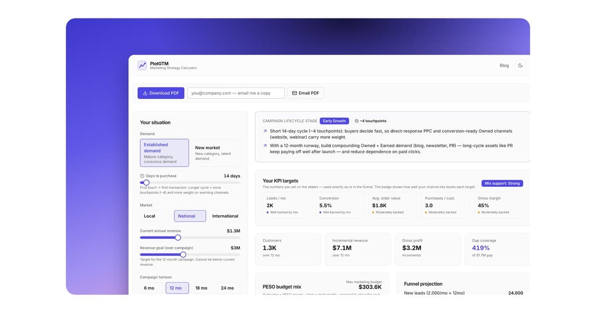Click the Gross profit $3.2M value
The height and width of the screenshot is (313, 596).
pos(412,248)
